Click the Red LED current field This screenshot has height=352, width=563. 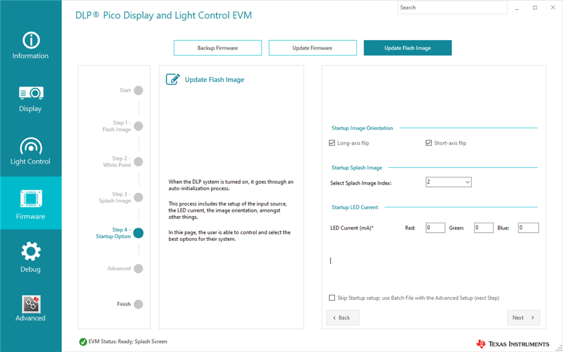[435, 228]
